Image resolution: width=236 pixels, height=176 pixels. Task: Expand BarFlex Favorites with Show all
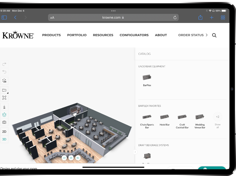point(218,120)
